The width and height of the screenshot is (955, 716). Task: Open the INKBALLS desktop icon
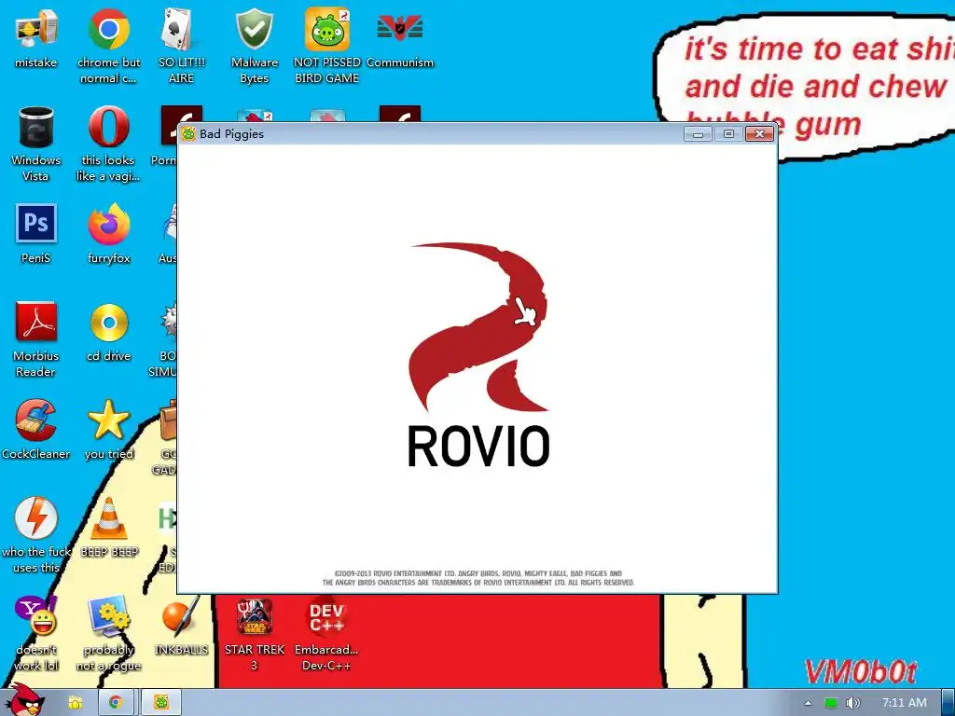pos(181,616)
